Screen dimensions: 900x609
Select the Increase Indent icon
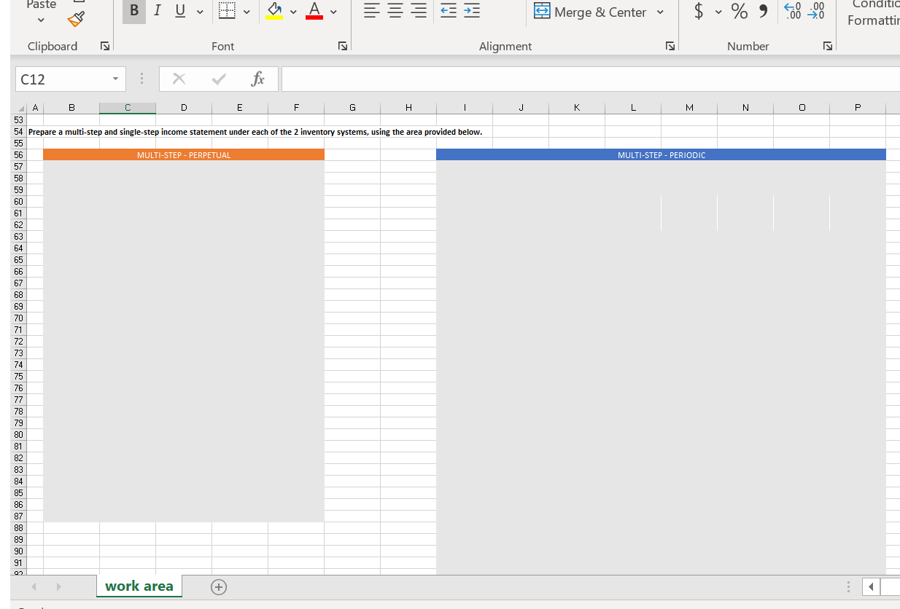470,11
